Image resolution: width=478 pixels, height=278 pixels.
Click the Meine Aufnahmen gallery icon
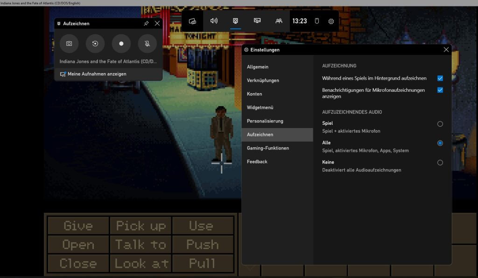tap(63, 74)
